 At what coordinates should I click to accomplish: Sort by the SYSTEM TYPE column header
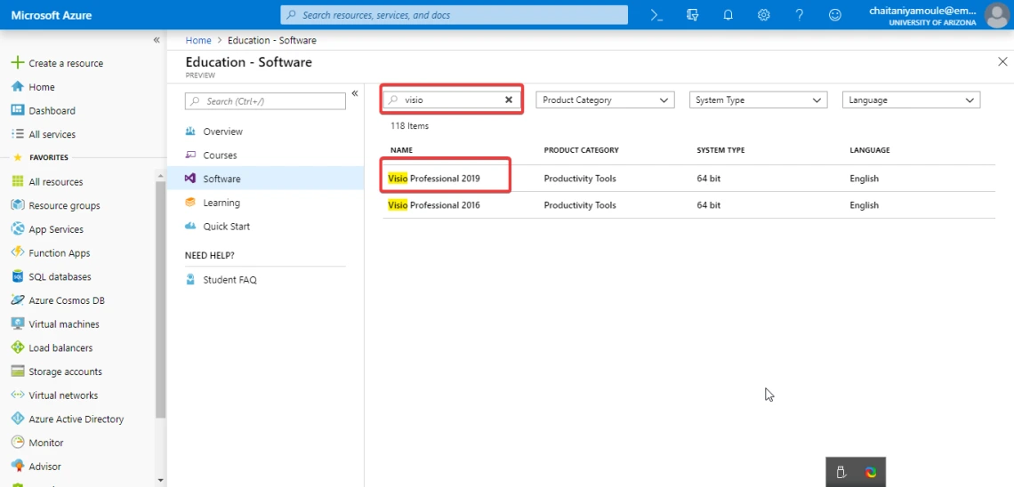[720, 150]
